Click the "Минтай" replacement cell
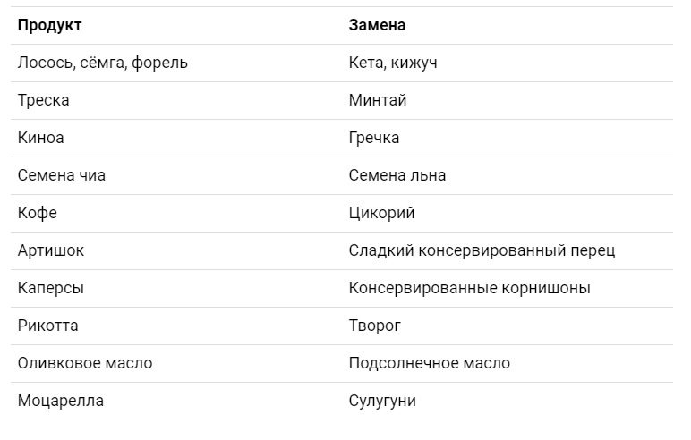The height and width of the screenshot is (440, 691). (x=378, y=100)
